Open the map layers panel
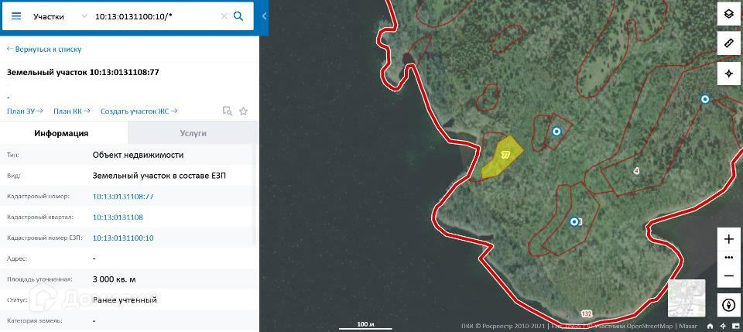Viewport: 743px width, 332px height. pyautogui.click(x=729, y=15)
